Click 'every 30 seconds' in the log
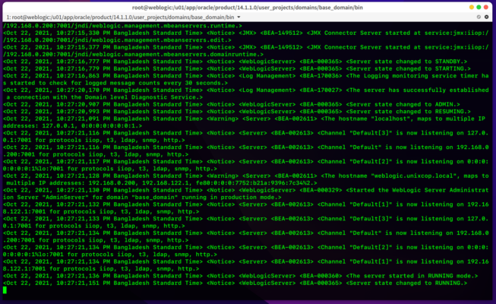Image resolution: width=496 pixels, height=304 pixels. (x=194, y=83)
